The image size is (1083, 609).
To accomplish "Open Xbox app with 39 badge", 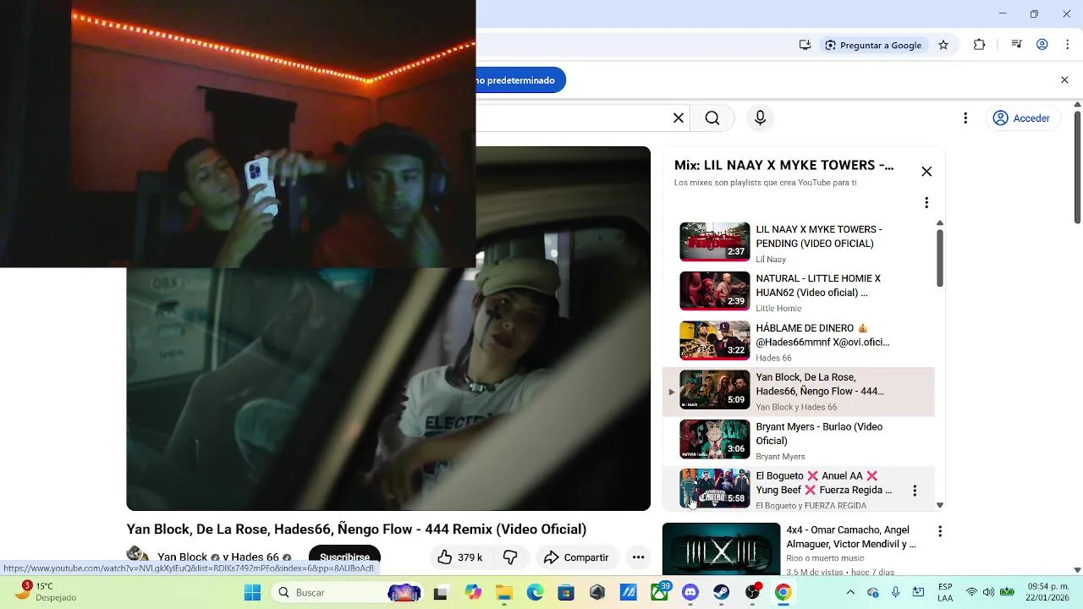I will click(659, 593).
